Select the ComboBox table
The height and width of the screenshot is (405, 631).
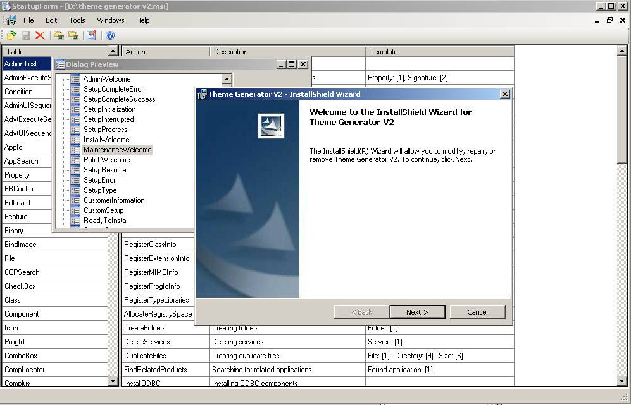click(55, 356)
